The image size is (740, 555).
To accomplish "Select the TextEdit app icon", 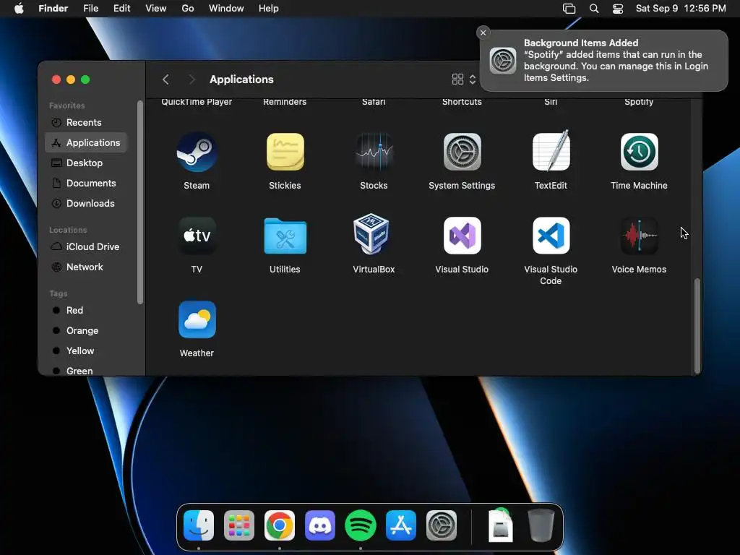I will [x=551, y=151].
